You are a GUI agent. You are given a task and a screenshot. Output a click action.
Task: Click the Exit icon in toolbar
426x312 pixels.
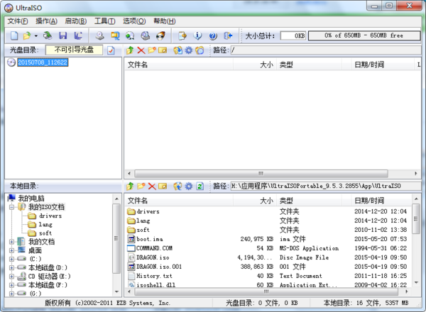click(x=228, y=35)
